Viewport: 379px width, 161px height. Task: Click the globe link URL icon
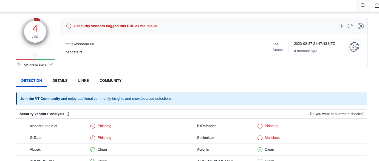click(x=354, y=47)
